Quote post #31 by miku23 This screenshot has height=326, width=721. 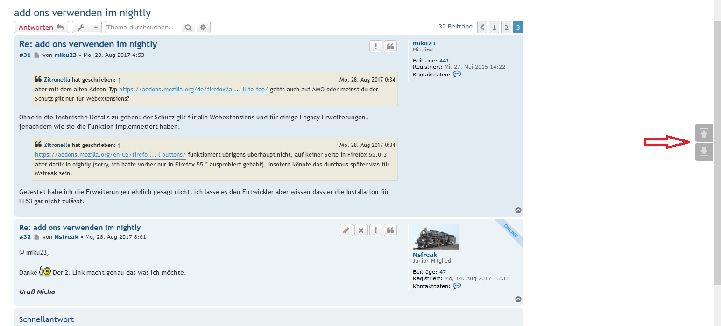pyautogui.click(x=390, y=46)
